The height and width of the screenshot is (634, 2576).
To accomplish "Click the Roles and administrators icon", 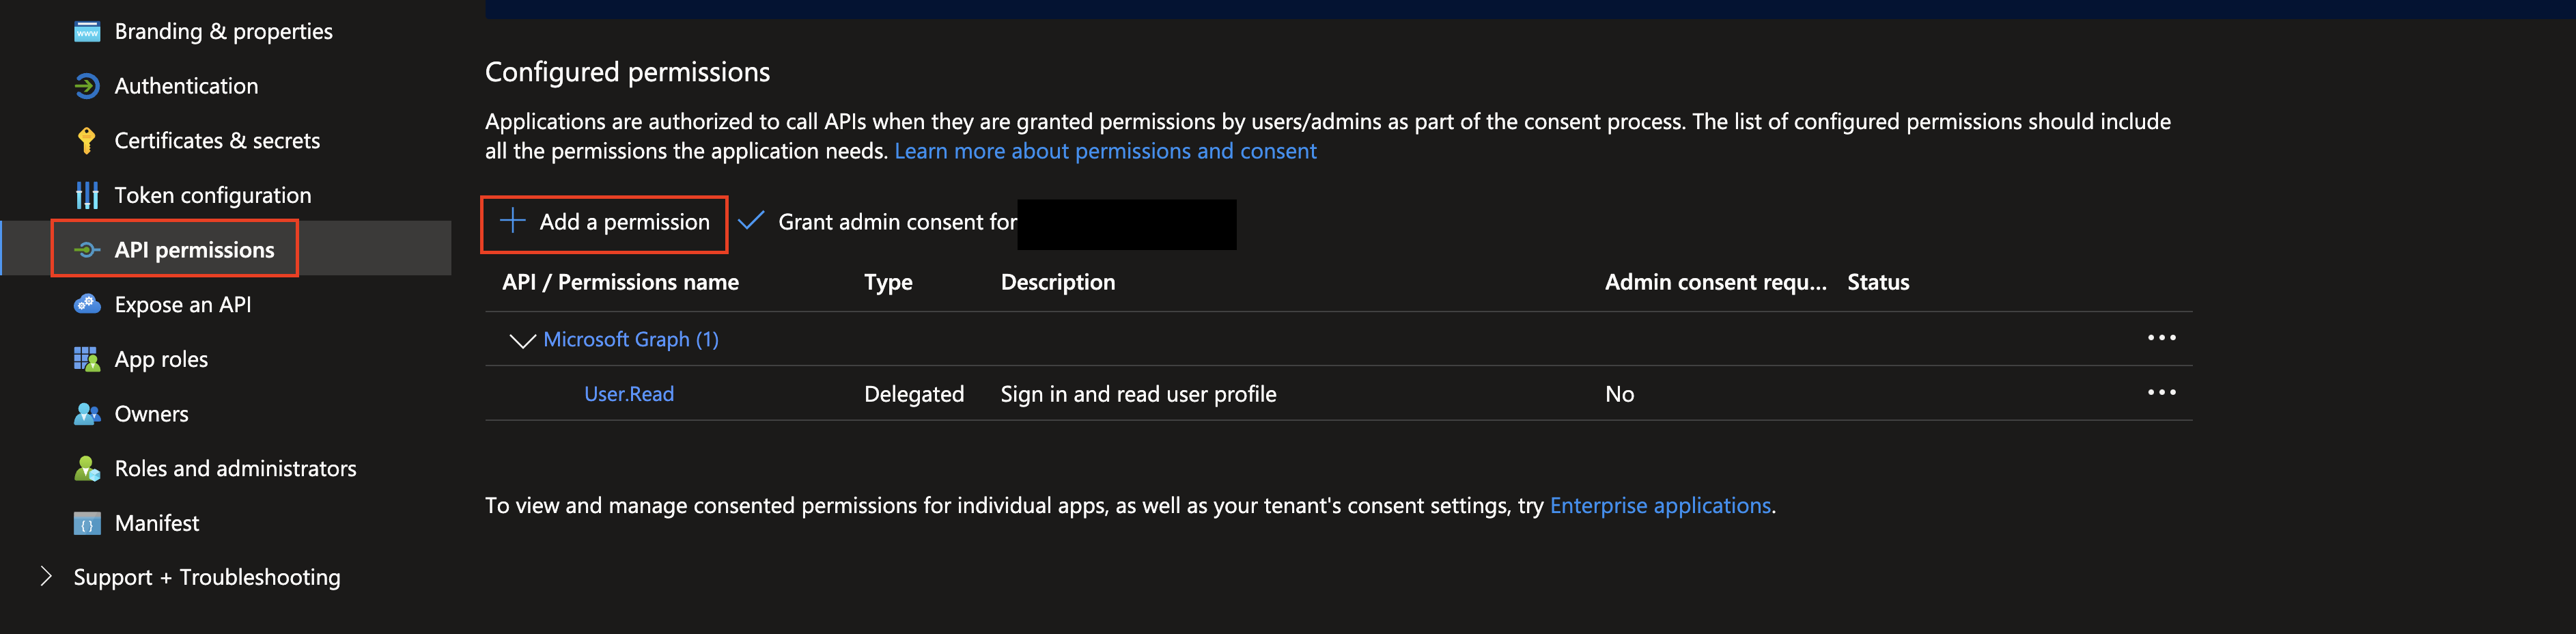I will pos(87,468).
